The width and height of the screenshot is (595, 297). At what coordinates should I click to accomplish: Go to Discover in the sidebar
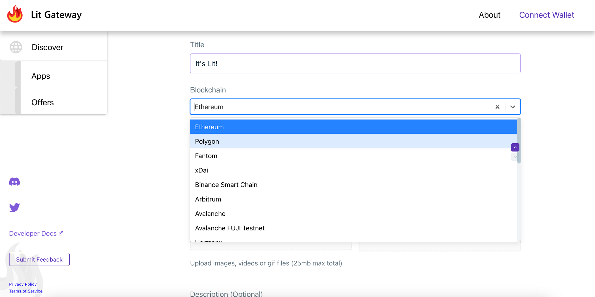point(48,47)
